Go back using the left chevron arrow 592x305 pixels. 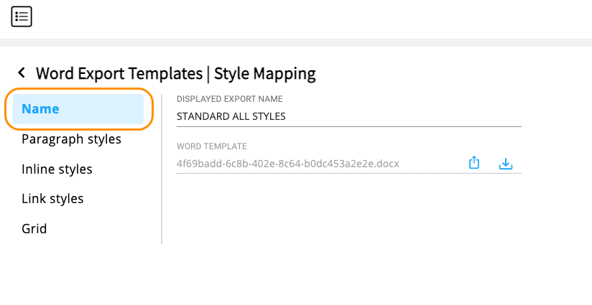pos(22,72)
